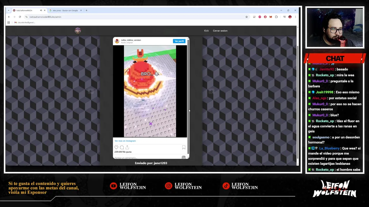Click the reel video showing BRO..
Screen dimensions: 369x207
coord(150,91)
